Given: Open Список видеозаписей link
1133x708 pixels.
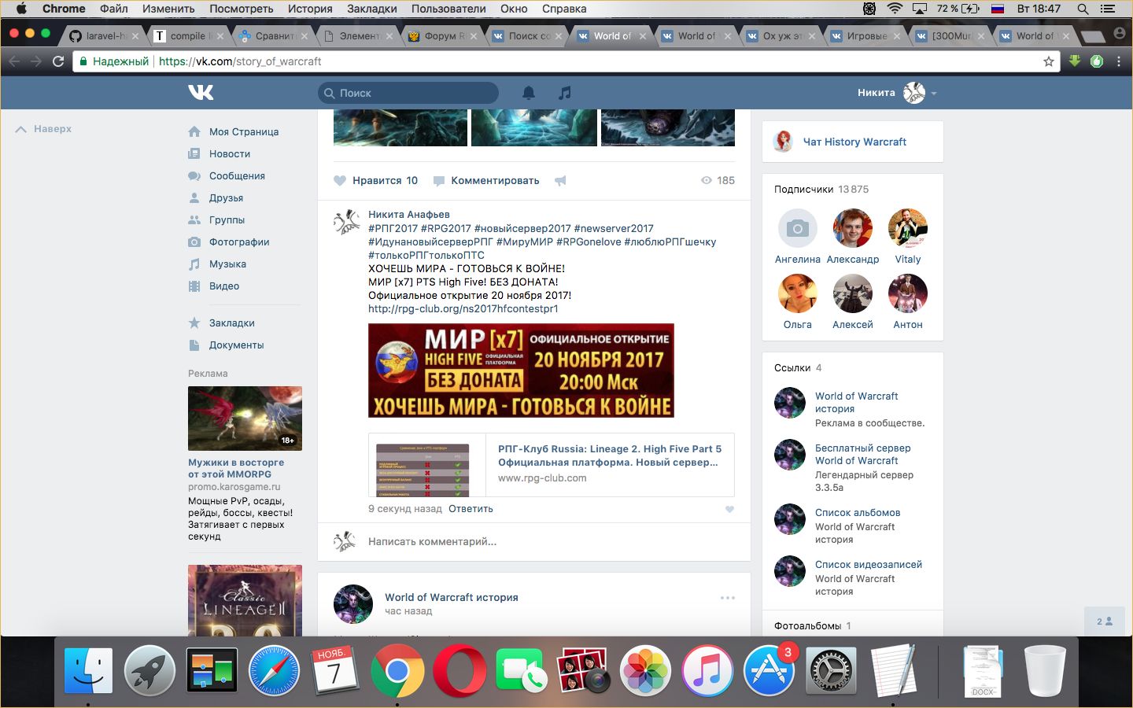Looking at the screenshot, I should (x=869, y=565).
